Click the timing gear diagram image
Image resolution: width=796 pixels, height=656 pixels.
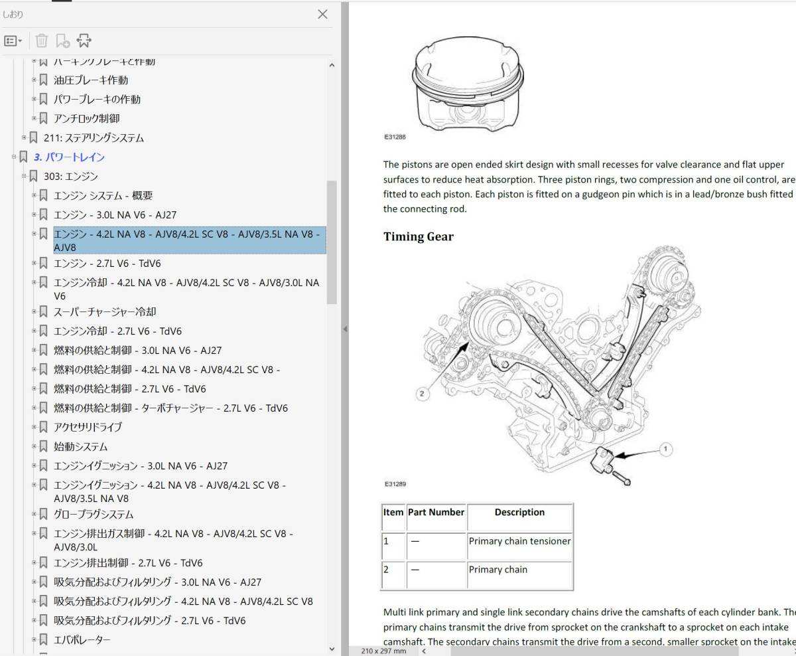(559, 366)
